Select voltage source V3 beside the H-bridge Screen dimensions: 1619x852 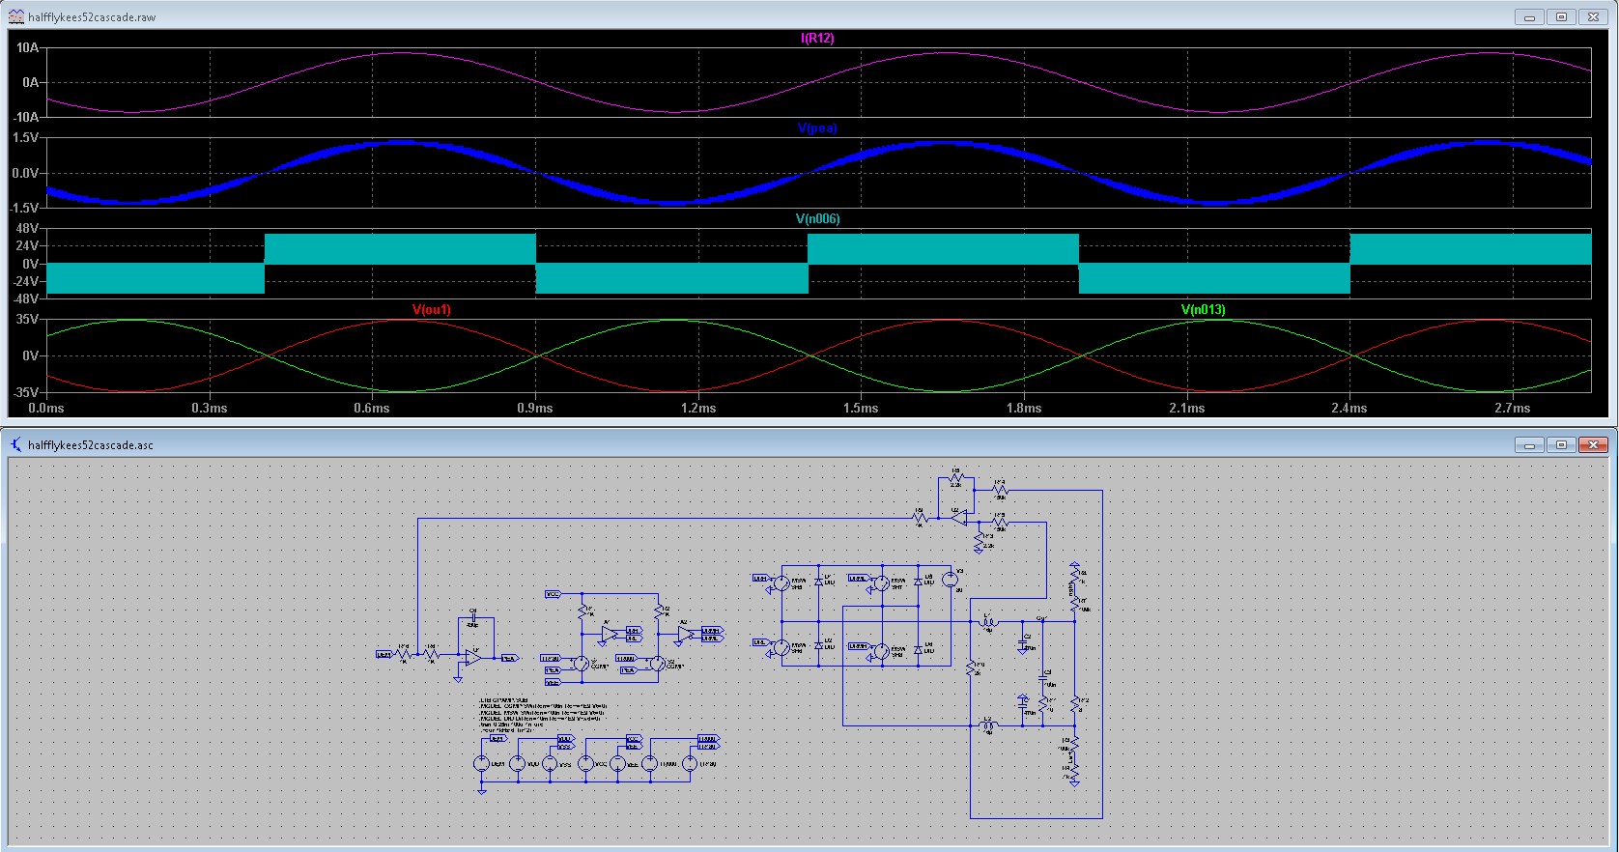pos(950,580)
